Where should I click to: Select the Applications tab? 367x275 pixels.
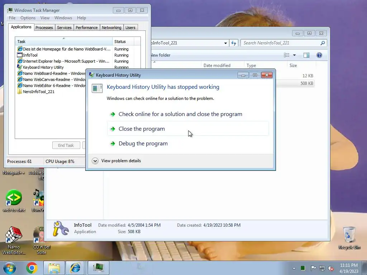point(21,27)
